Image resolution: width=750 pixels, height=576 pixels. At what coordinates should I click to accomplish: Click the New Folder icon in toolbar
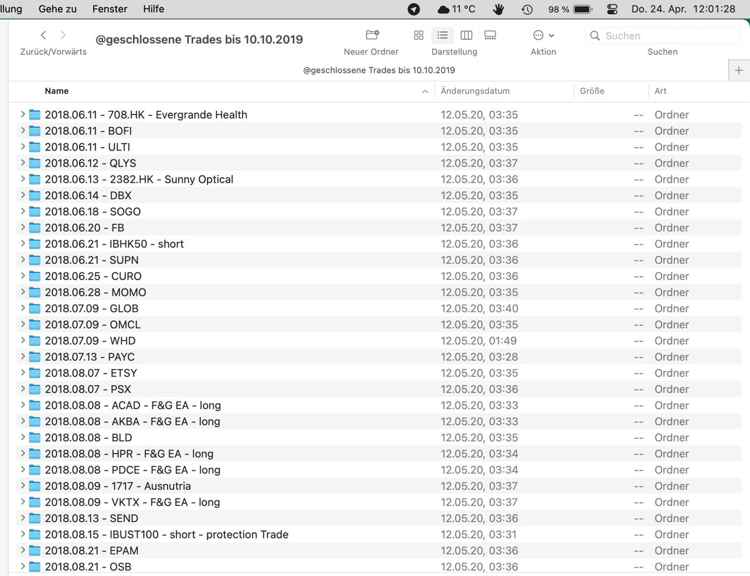pos(372,35)
